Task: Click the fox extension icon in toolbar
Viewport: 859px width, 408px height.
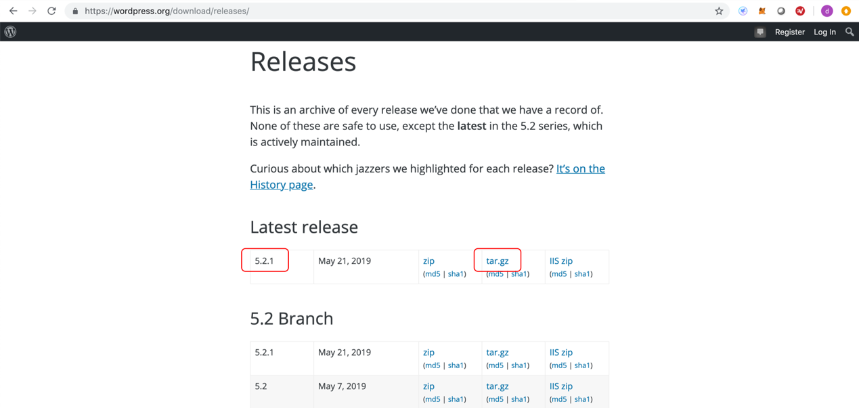Action: [762, 11]
